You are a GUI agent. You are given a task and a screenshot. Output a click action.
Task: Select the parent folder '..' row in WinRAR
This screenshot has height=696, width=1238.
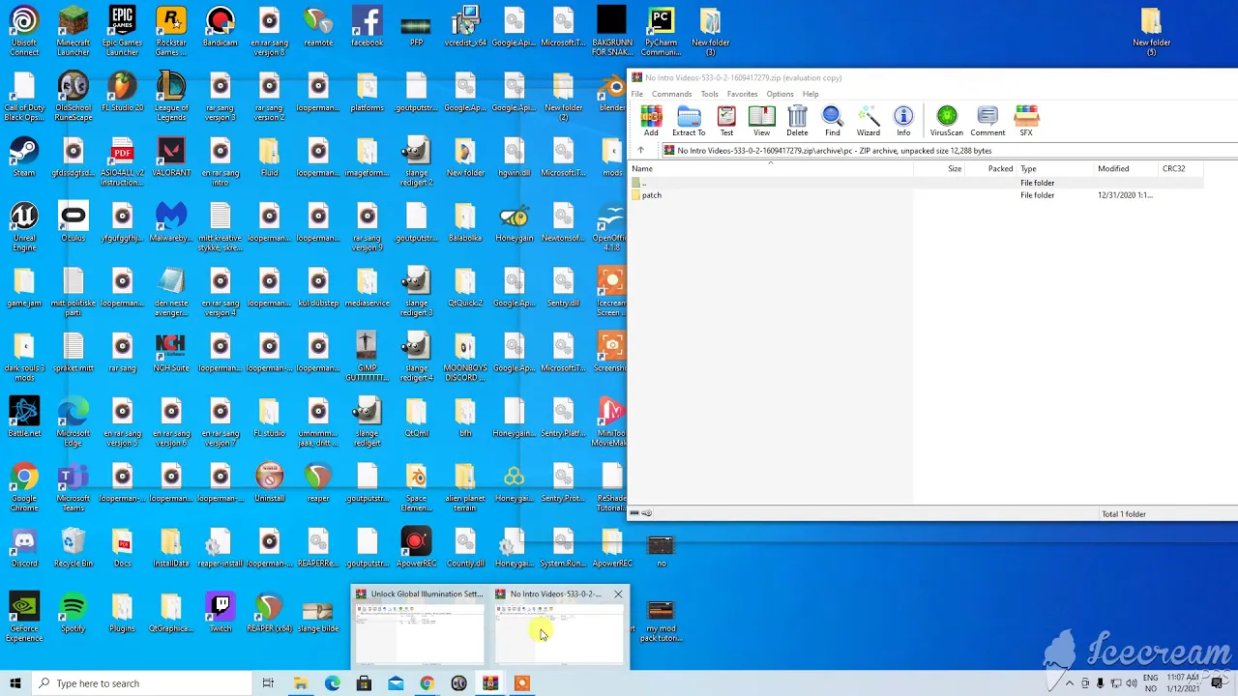coord(915,183)
